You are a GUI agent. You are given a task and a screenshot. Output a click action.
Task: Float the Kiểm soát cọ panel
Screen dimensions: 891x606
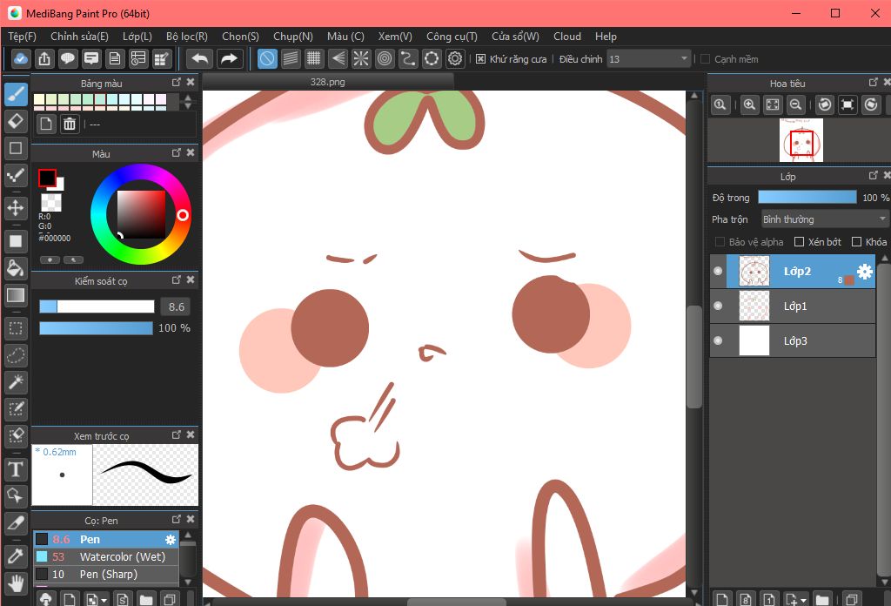[176, 279]
